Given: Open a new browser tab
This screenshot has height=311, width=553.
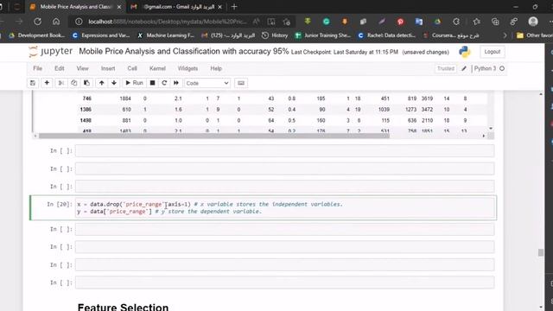Looking at the screenshot, I should pyautogui.click(x=234, y=7).
